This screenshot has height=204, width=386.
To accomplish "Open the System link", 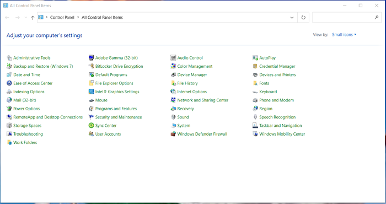I will [184, 126].
